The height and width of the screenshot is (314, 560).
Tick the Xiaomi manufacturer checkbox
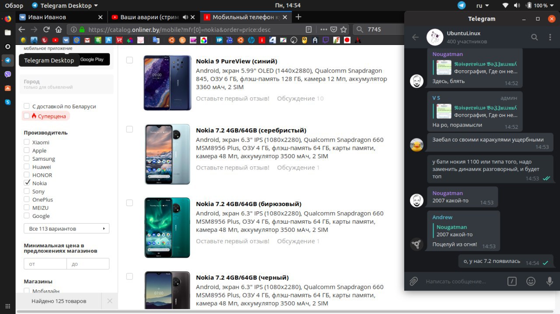coord(27,142)
